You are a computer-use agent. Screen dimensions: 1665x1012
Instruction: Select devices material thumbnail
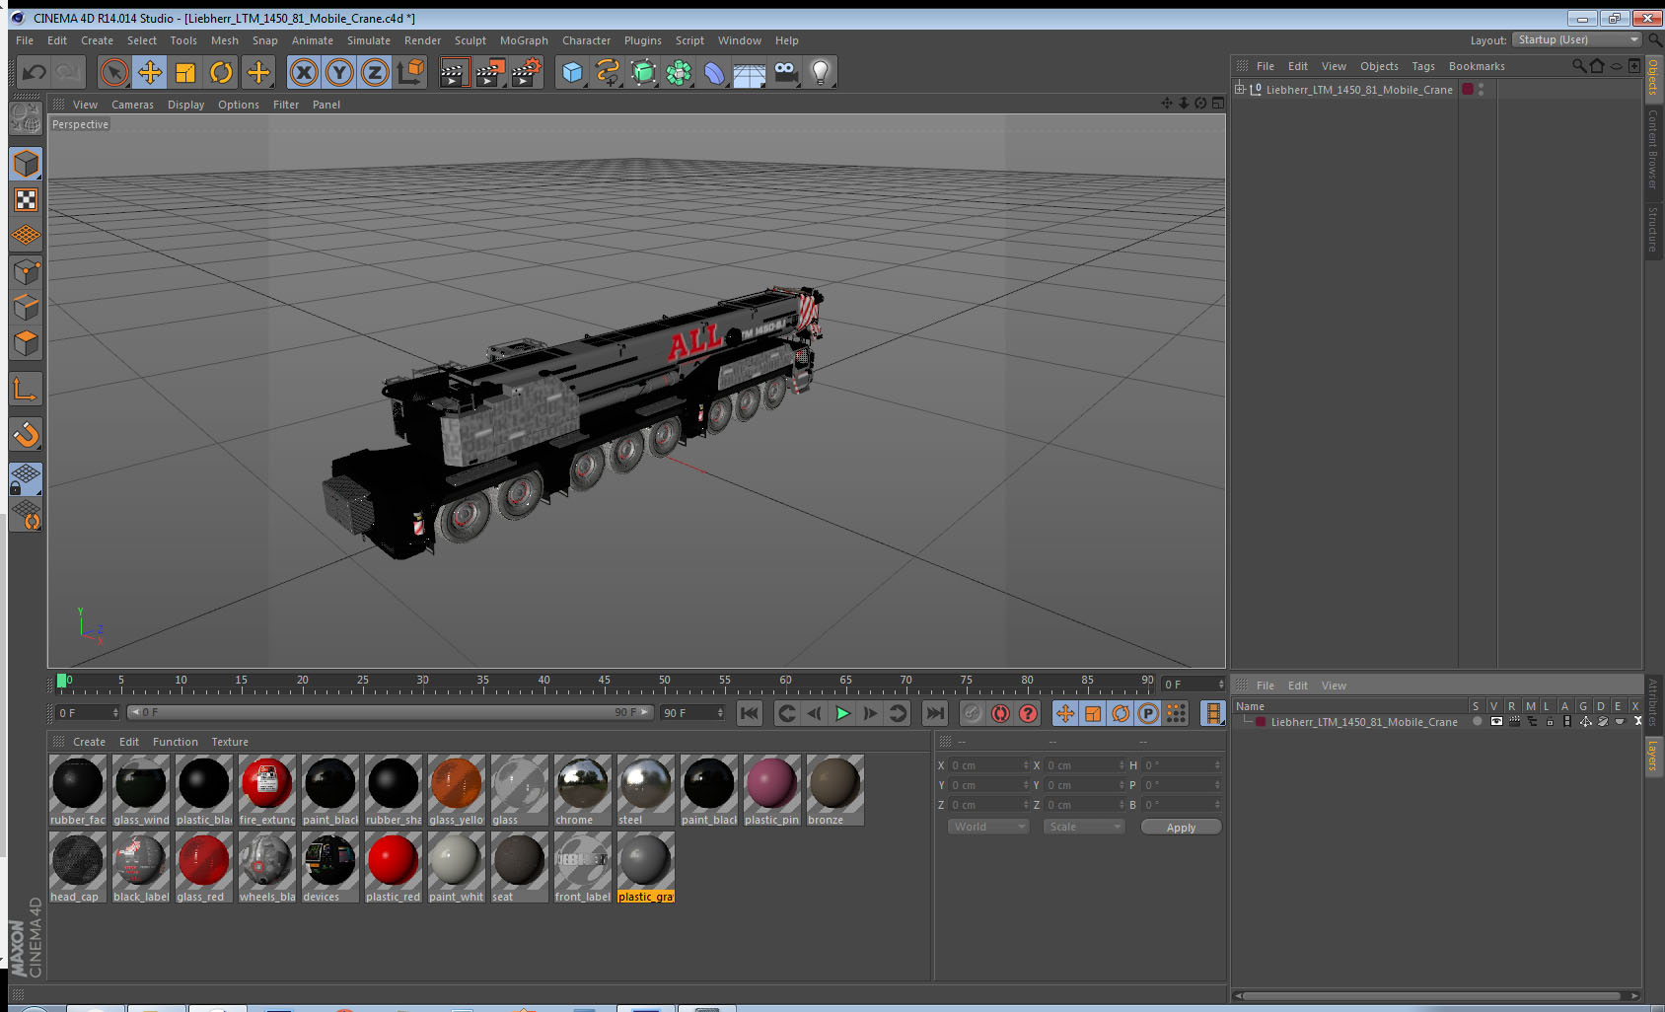click(329, 867)
